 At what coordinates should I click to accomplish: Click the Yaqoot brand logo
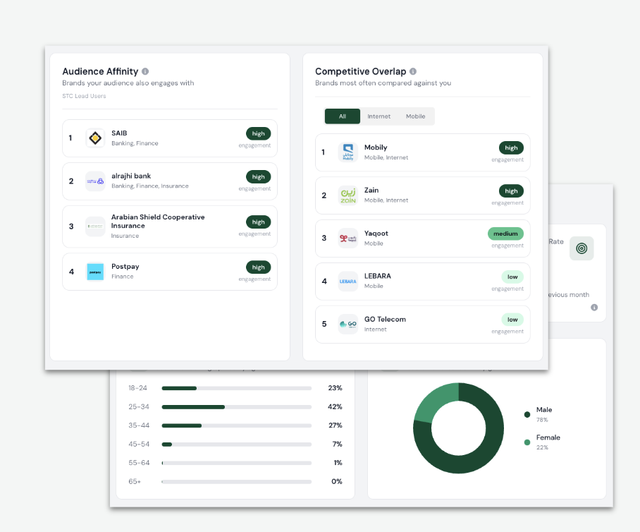(348, 238)
